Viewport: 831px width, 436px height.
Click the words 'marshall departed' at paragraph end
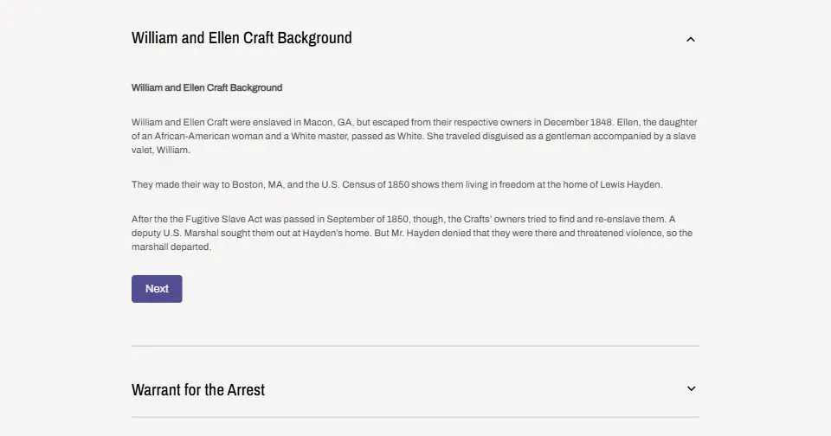click(x=171, y=247)
